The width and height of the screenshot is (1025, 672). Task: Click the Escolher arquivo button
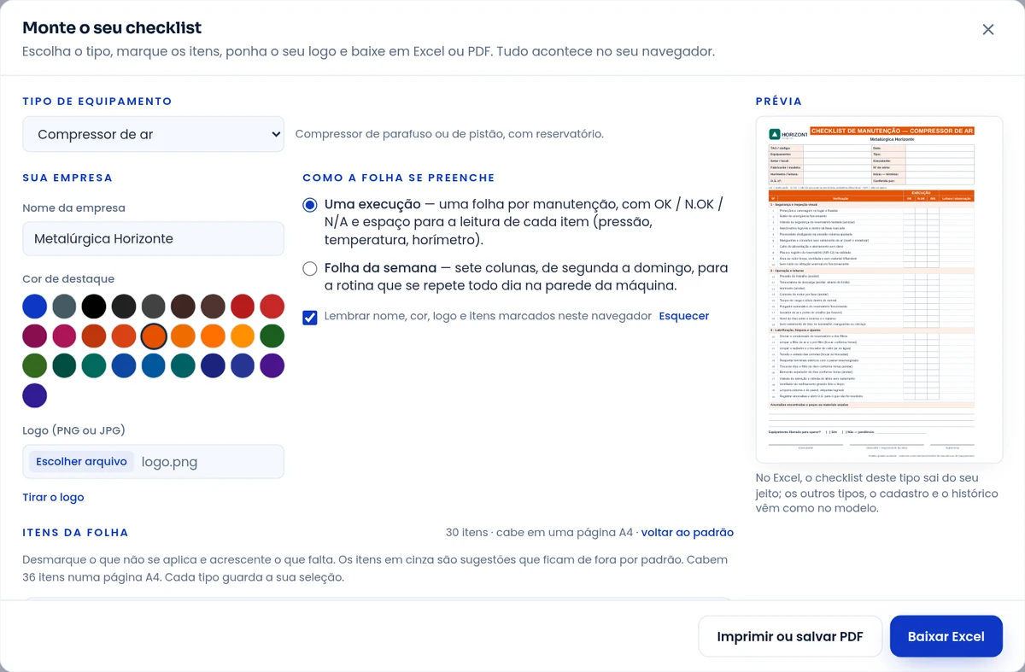tap(81, 461)
